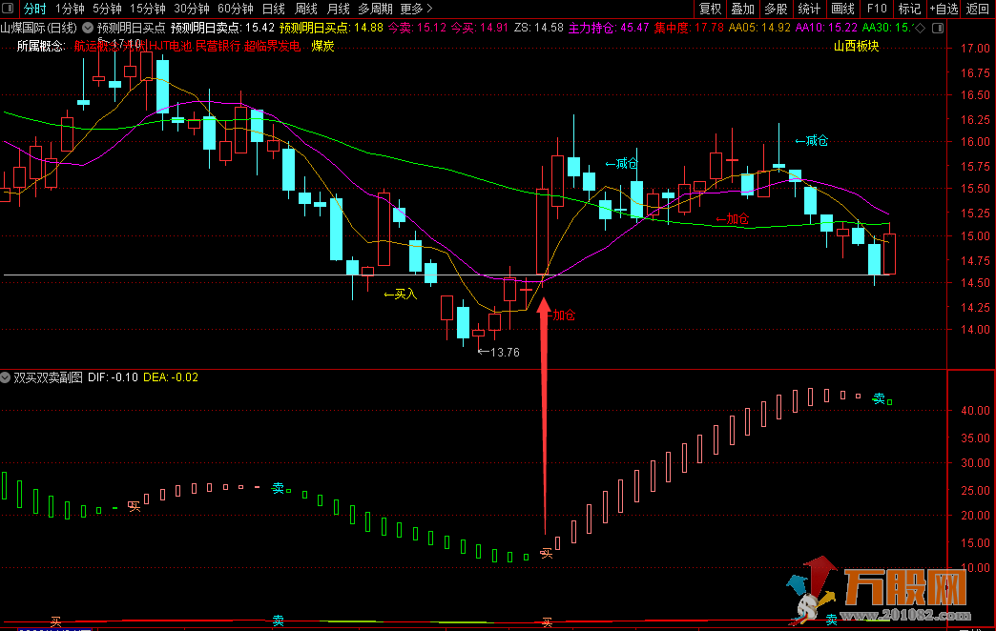Click the DIF: -0.10 value
Image resolution: width=996 pixels, height=631 pixels.
[x=113, y=377]
